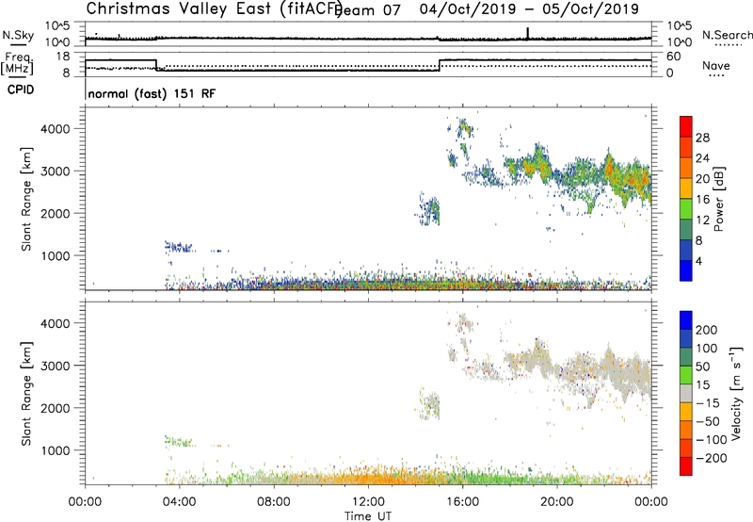Image resolution: width=753 pixels, height=522 pixels.
Task: Click the noise spike near 18:45 in sky noise panel
Action: tap(528, 33)
